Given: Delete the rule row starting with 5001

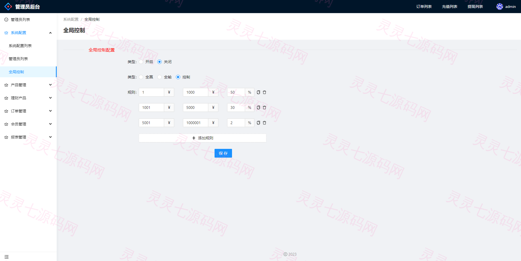Looking at the screenshot, I should pos(264,123).
